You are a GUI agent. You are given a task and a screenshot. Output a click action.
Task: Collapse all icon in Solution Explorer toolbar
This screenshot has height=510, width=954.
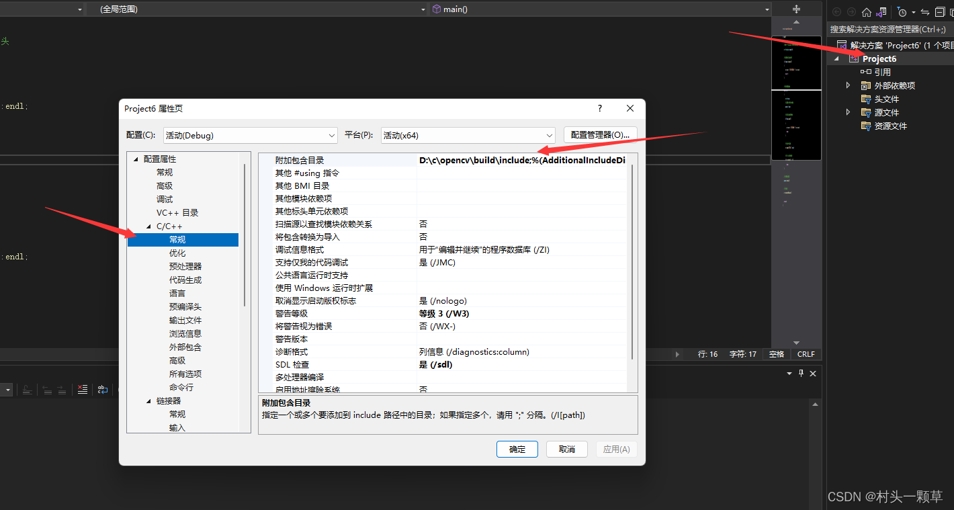coord(939,12)
